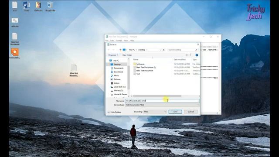Click the Back arrow in Save As dialog
This screenshot has width=279, height=157.
click(109, 50)
